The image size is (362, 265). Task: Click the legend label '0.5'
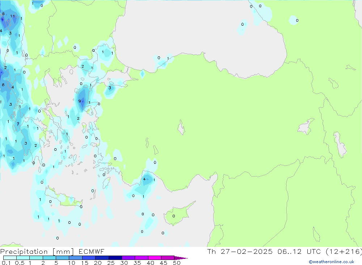[20, 263]
